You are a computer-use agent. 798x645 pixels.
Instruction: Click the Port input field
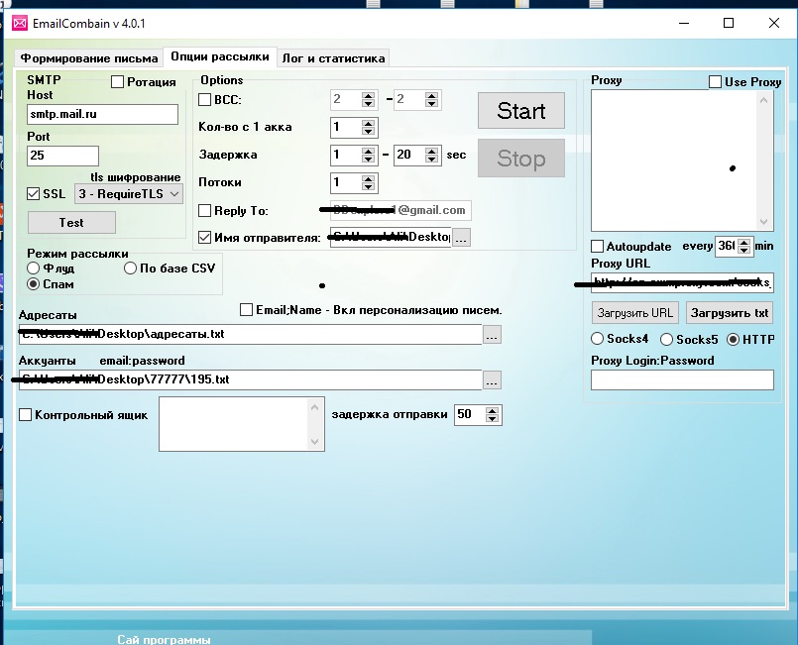(62, 156)
